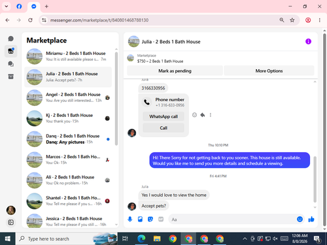Click the conversation scrollbar thumb
Viewport: 327px width, 245px height.
point(315,179)
